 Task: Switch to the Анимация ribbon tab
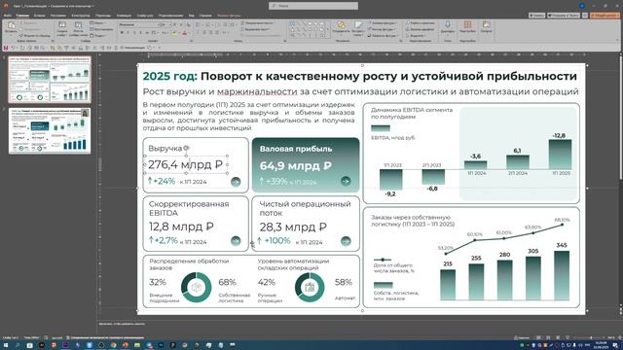coord(124,16)
